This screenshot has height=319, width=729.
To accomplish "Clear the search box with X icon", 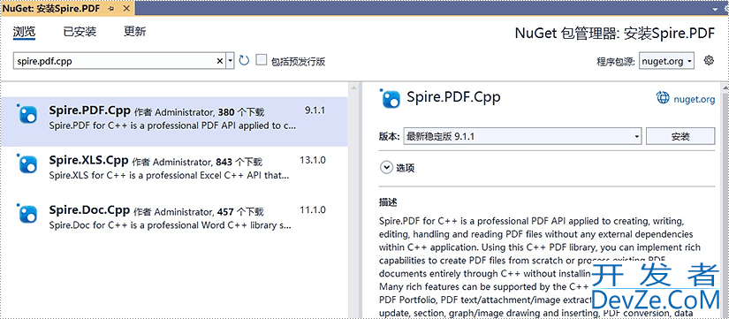I will pos(220,61).
